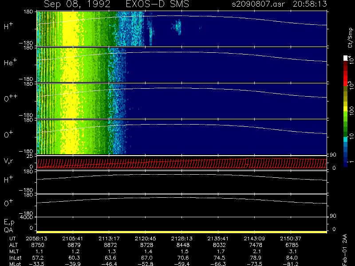Screen dimensions: 355x266
Task: Select the 'He+' panel label
Action: (10, 62)
